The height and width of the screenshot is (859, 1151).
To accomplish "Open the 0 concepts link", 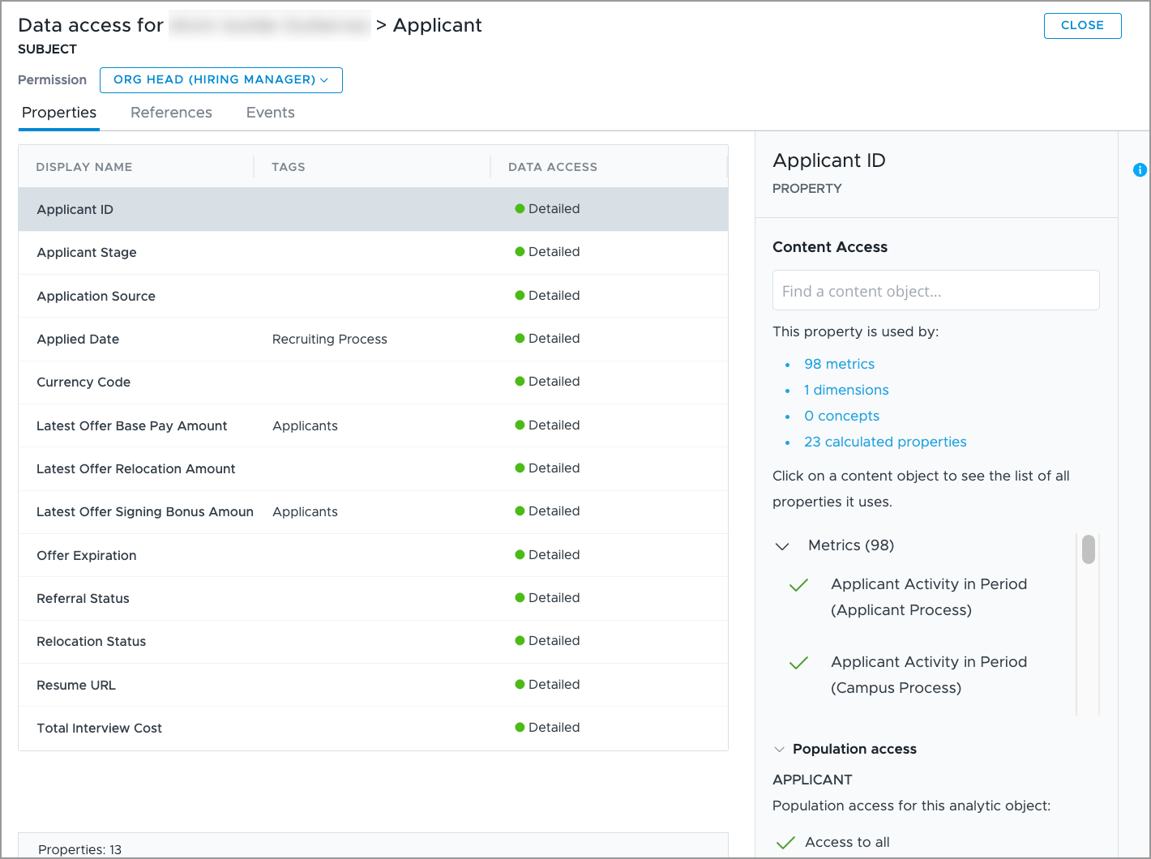I will (841, 416).
